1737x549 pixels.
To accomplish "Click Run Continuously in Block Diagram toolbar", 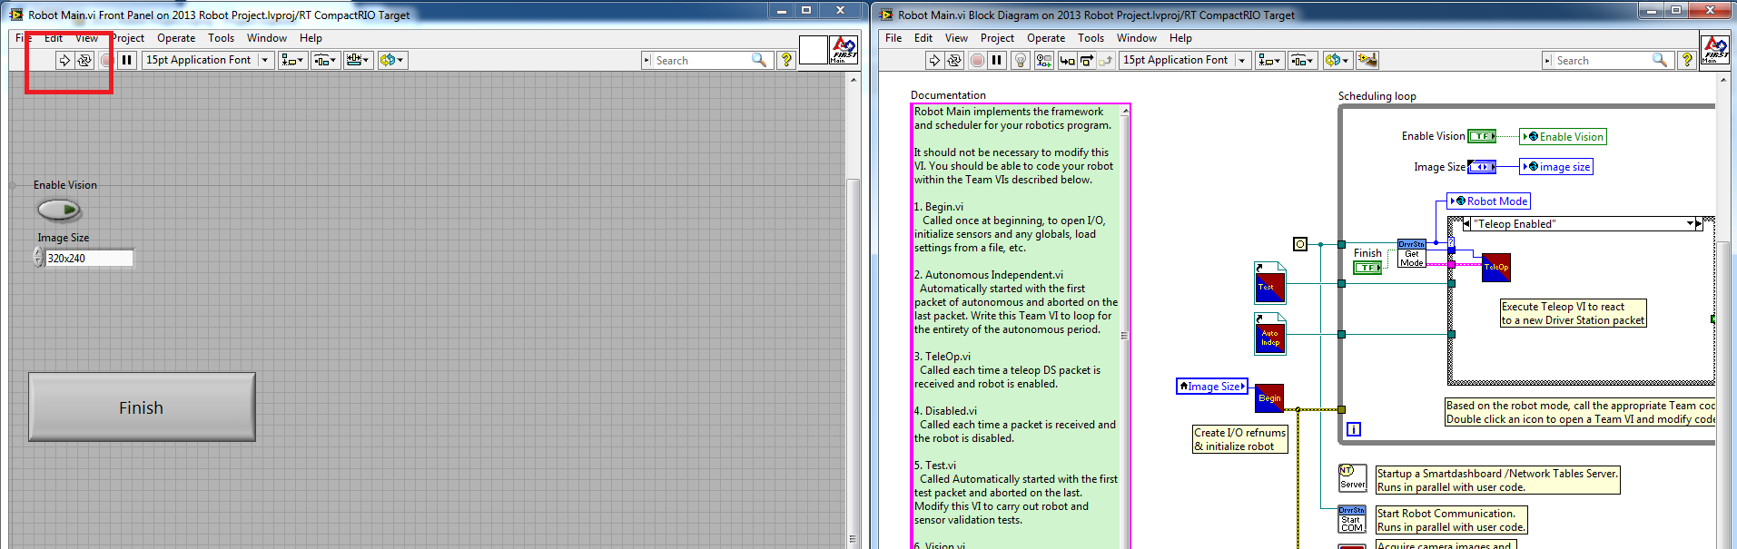I will coord(954,60).
